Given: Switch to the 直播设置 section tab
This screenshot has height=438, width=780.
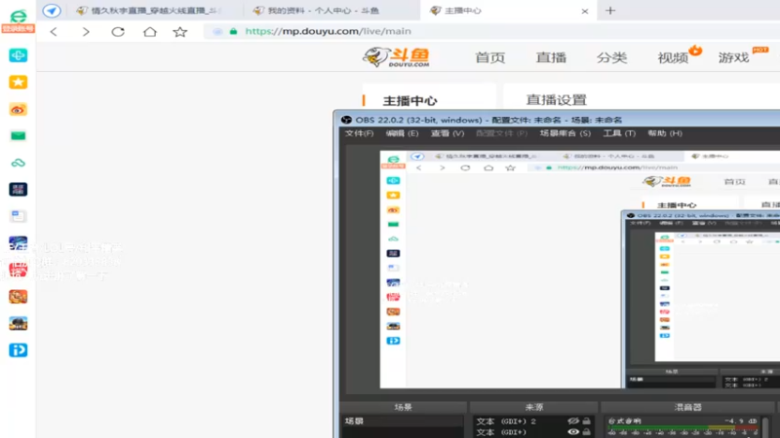Looking at the screenshot, I should (556, 100).
